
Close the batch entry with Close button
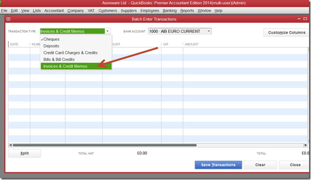click(x=295, y=165)
